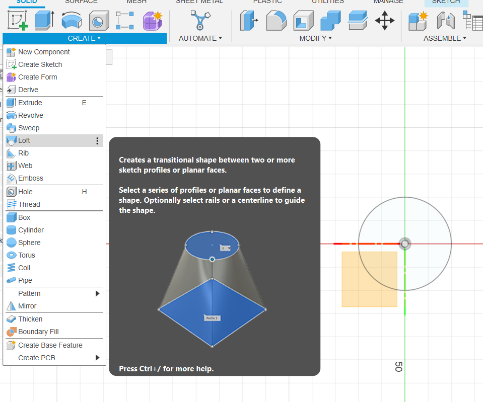Image resolution: width=483 pixels, height=402 pixels.
Task: Expand the Pattern submenu arrow
Action: pyautogui.click(x=97, y=293)
